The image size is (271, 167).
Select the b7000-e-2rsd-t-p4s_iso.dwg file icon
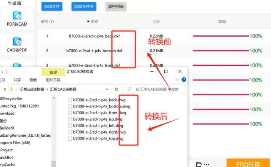70,119
